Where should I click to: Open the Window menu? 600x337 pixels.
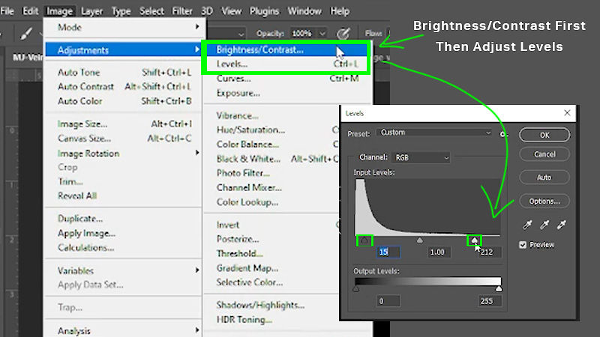304,11
